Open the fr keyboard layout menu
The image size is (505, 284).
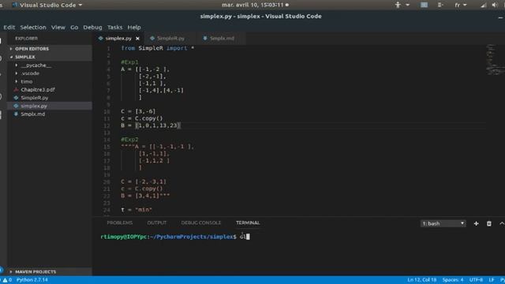pyautogui.click(x=460, y=5)
